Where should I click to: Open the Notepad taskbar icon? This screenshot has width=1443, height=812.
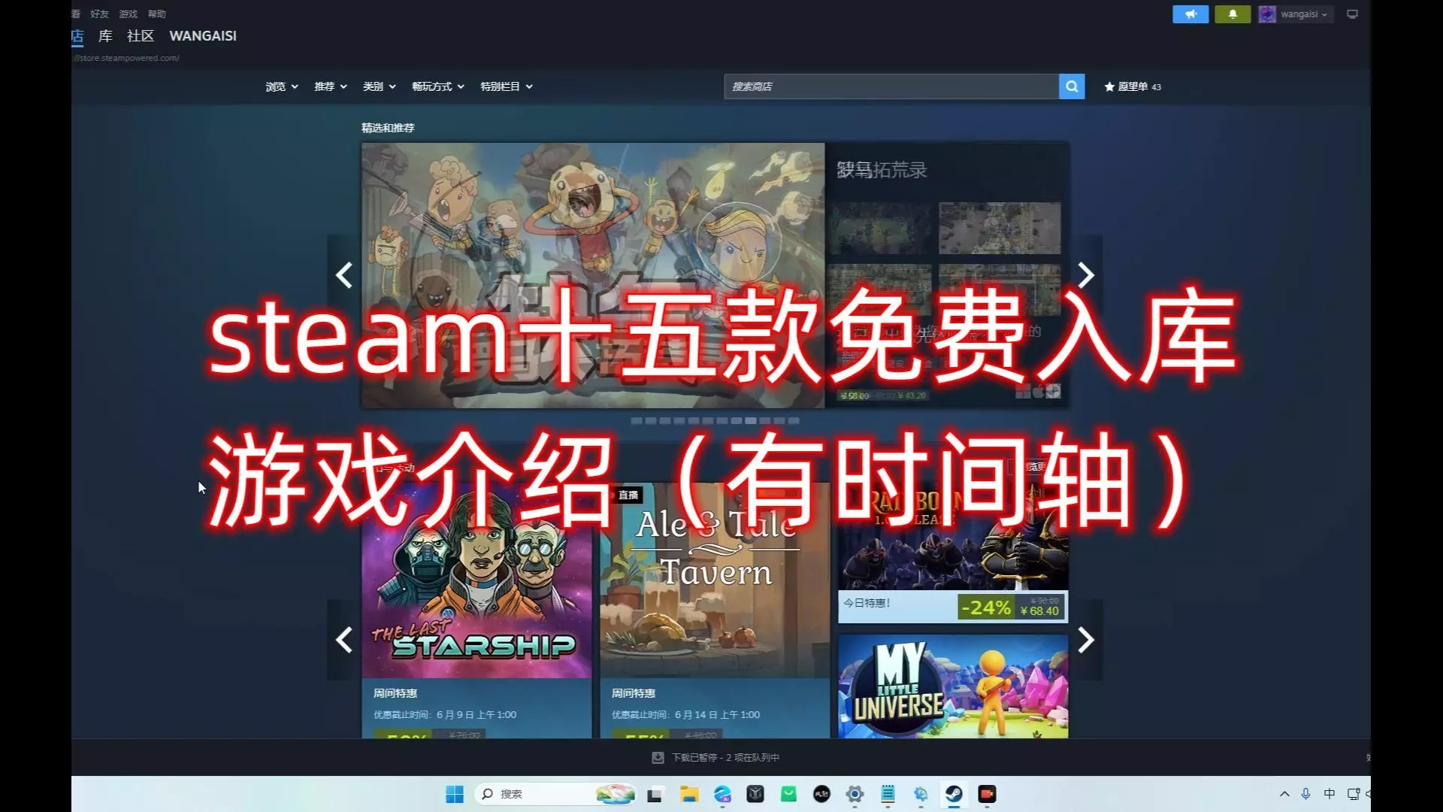point(888,794)
